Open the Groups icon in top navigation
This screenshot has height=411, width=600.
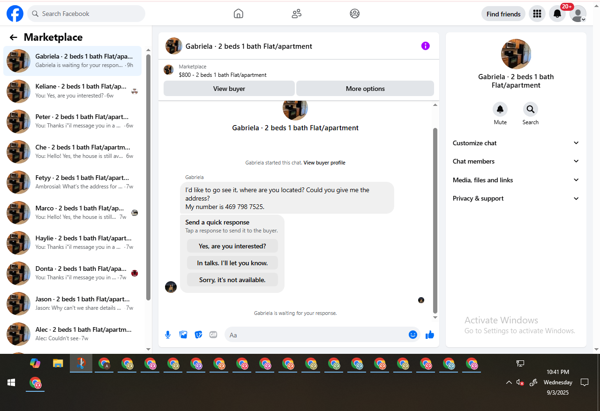[x=355, y=14]
